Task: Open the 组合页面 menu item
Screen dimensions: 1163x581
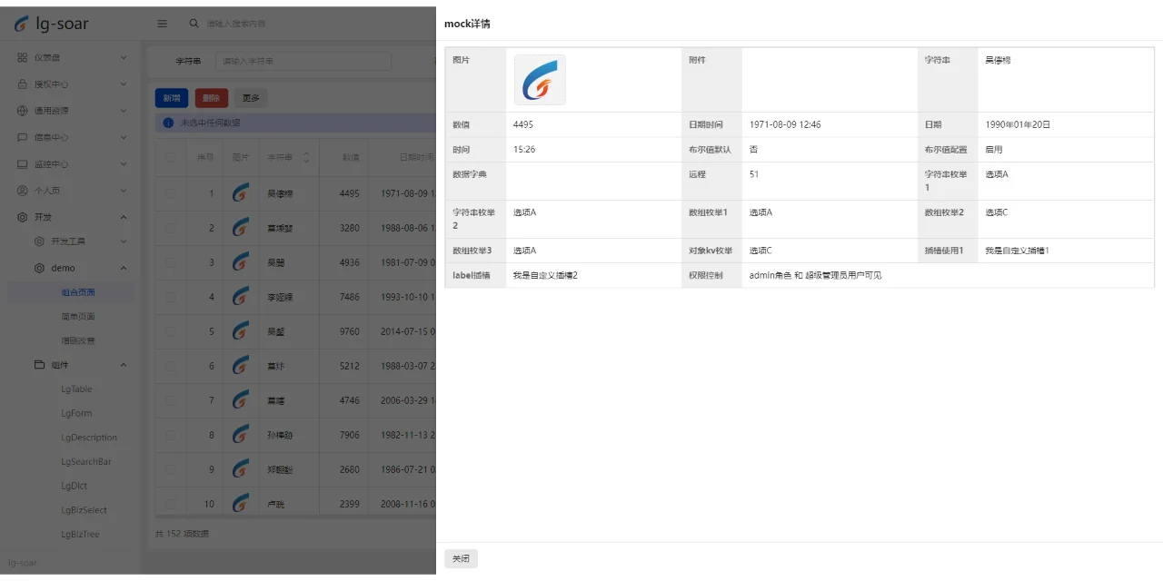Action: (x=71, y=292)
